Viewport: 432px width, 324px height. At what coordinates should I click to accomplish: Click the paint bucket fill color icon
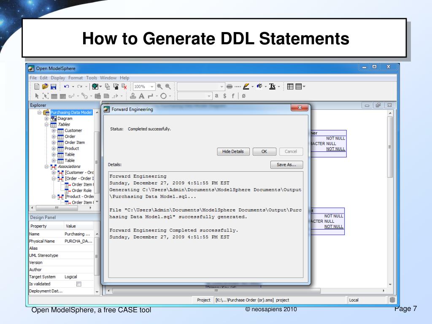(x=259, y=86)
